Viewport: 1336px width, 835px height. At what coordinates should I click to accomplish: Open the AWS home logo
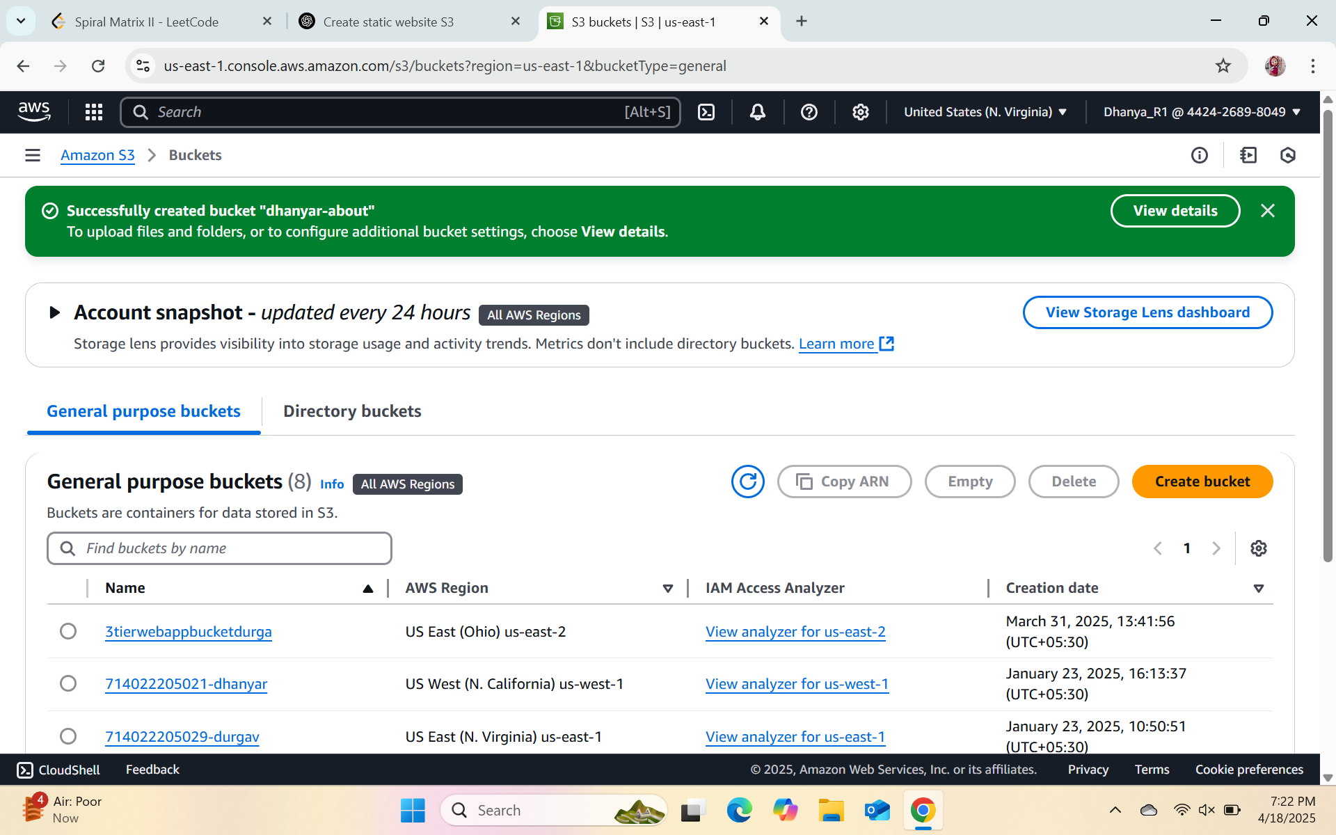coord(34,111)
